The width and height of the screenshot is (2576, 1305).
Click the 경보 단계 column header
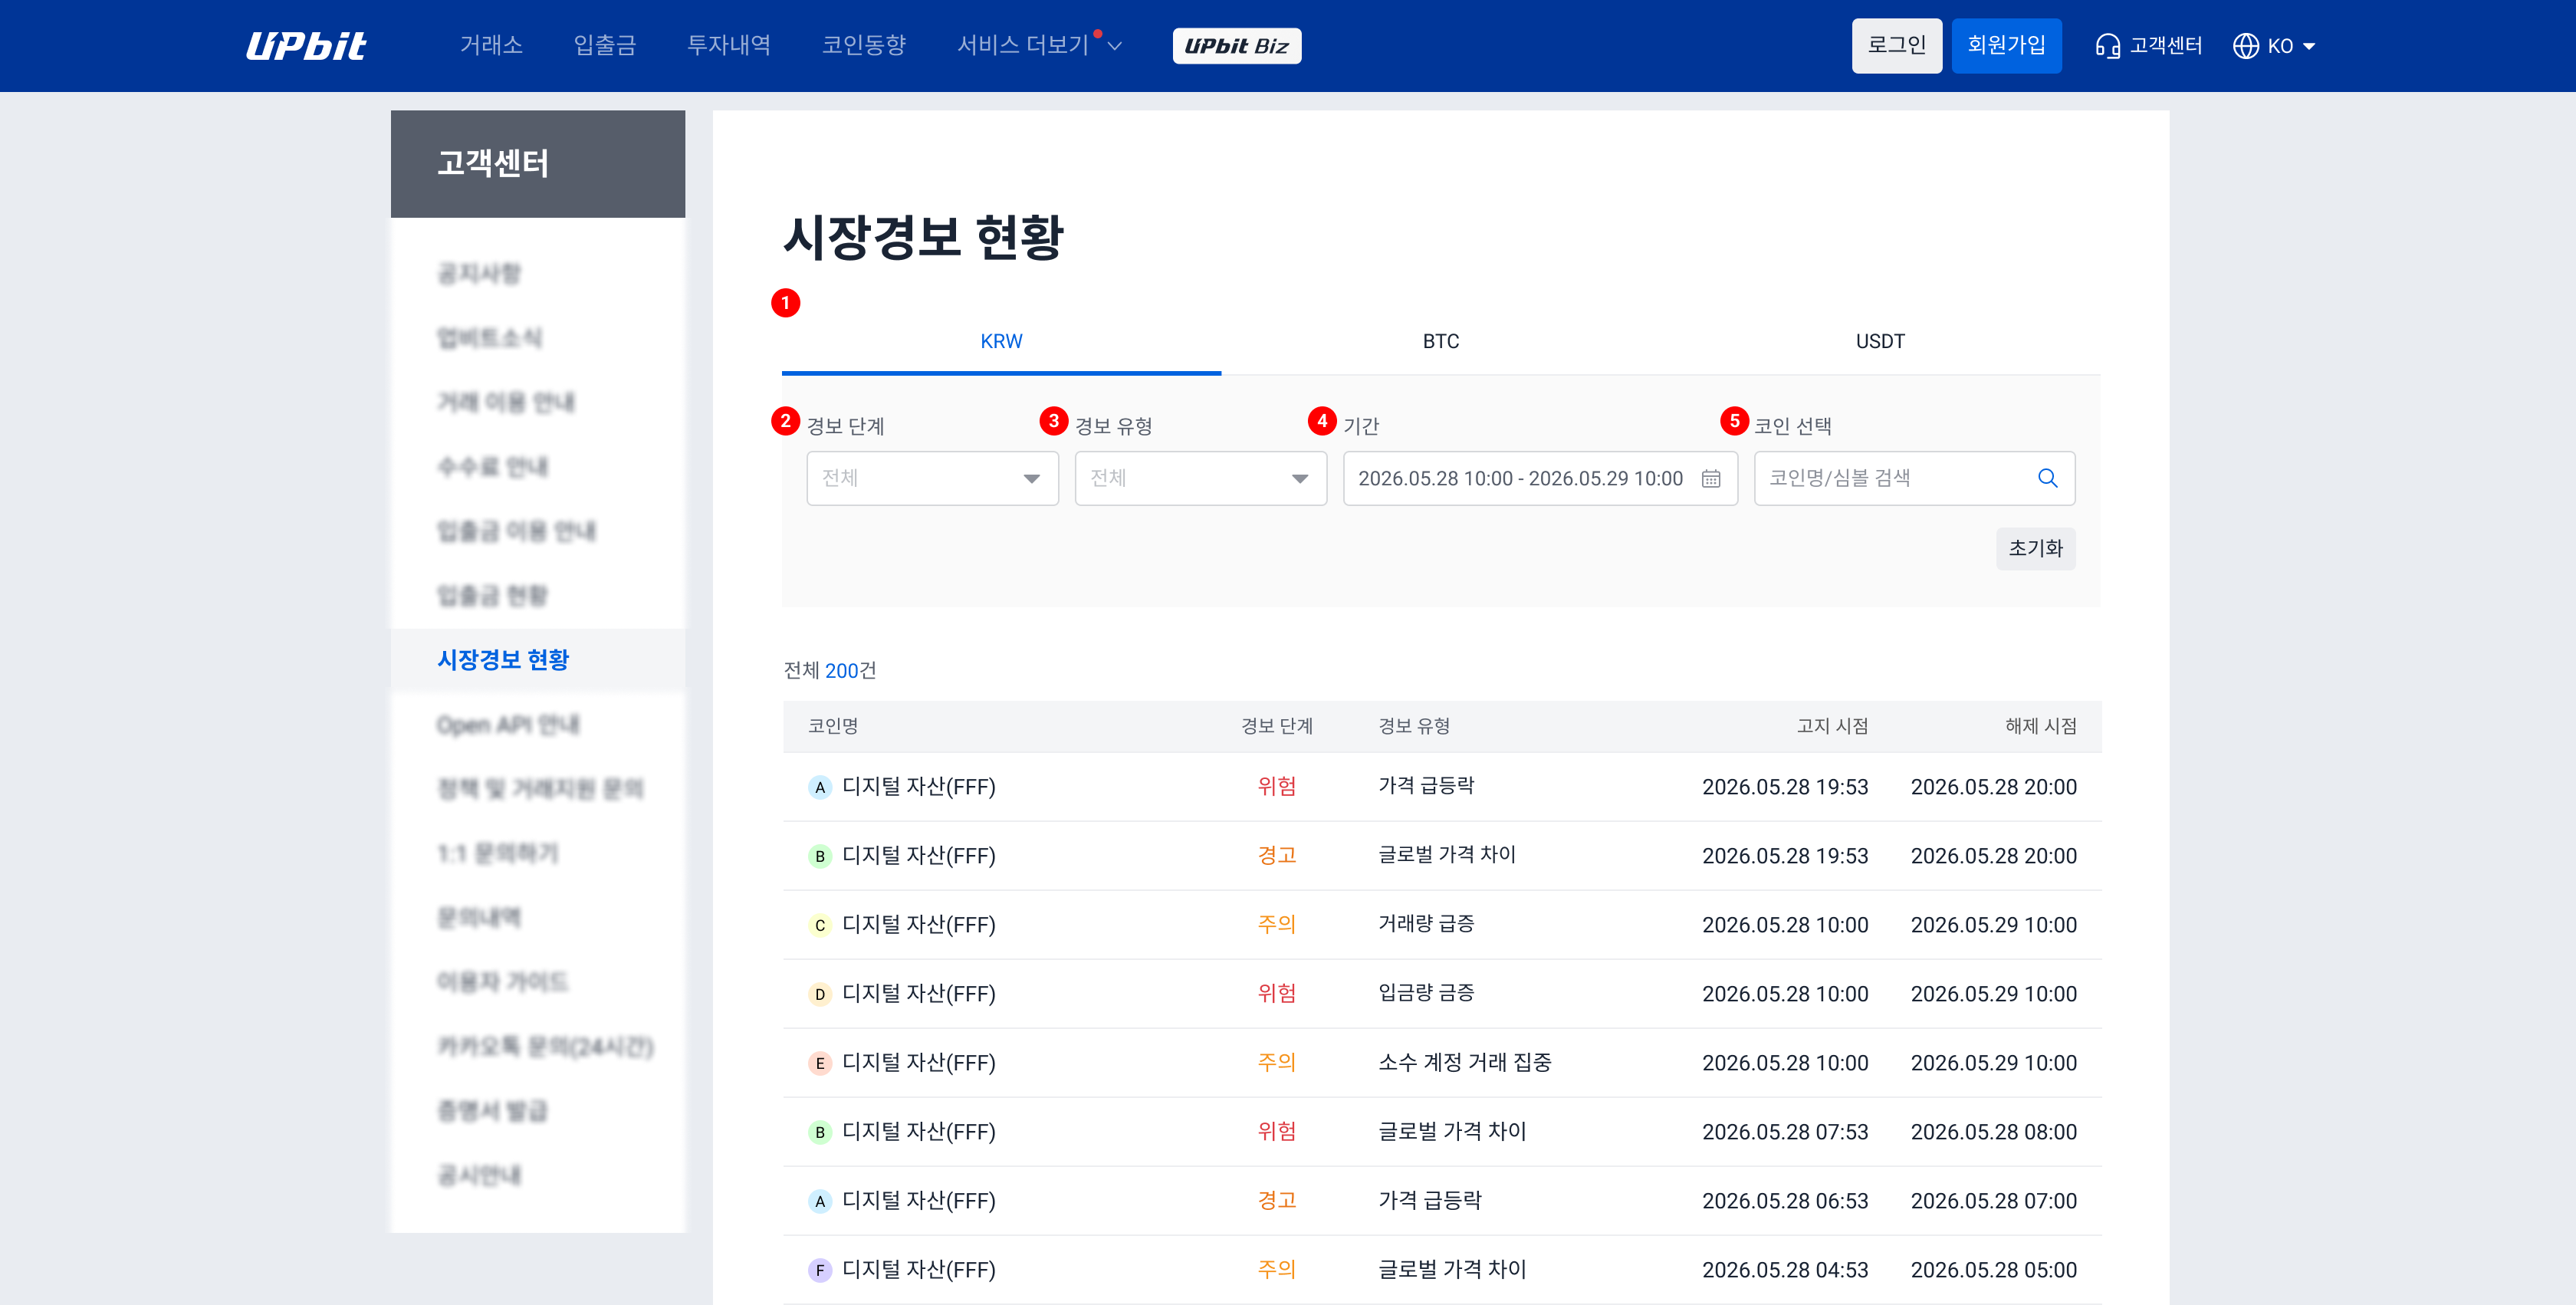point(1277,727)
